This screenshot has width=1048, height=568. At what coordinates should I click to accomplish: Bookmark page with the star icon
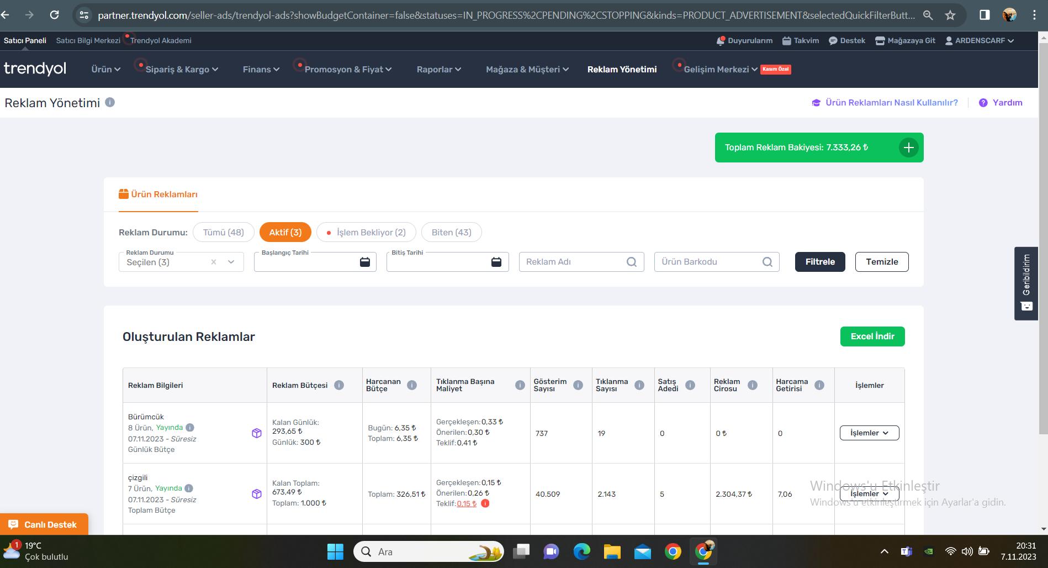(950, 15)
